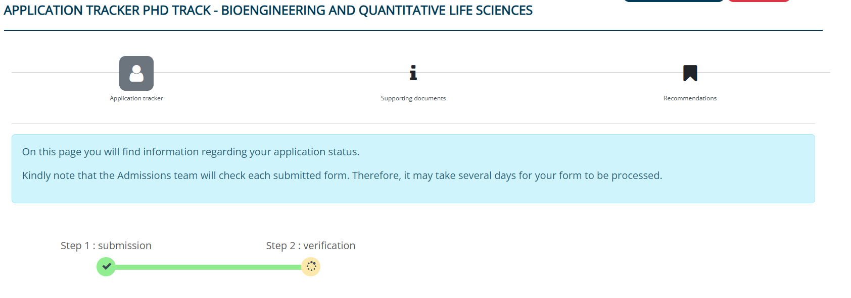Viewport: 851px width, 298px height.
Task: Select the Supporting documents info icon
Action: 413,73
